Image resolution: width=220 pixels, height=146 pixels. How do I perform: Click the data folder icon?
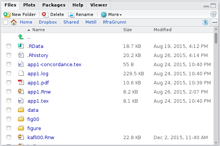[21, 110]
